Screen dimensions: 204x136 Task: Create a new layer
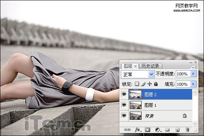[x=177, y=130]
